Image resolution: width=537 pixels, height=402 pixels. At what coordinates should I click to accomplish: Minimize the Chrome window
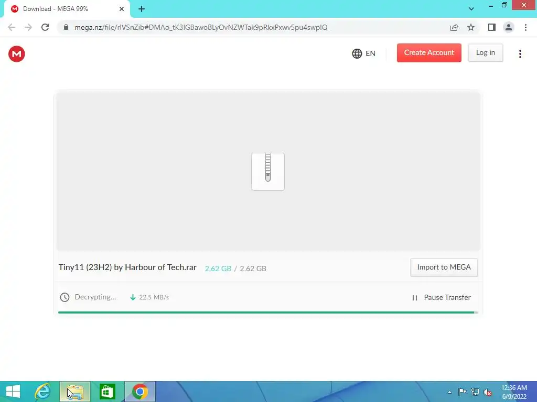click(x=491, y=5)
